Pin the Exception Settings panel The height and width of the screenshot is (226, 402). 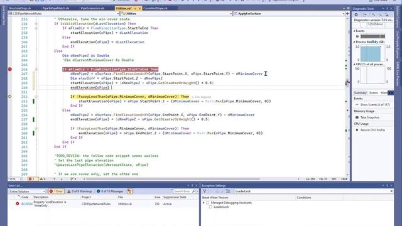[387, 186]
